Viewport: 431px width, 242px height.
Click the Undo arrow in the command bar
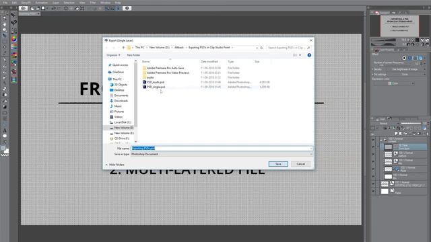pos(53,8)
